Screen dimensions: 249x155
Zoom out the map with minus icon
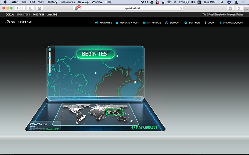(x=50, y=75)
